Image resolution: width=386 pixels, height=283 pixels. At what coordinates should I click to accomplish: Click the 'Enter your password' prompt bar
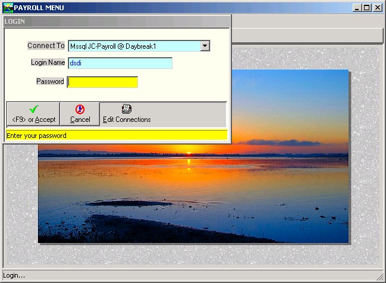pyautogui.click(x=117, y=136)
